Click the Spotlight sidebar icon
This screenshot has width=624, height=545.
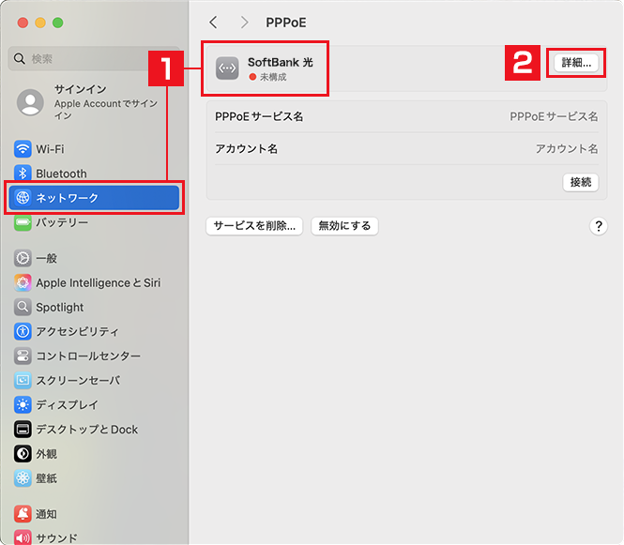click(23, 308)
